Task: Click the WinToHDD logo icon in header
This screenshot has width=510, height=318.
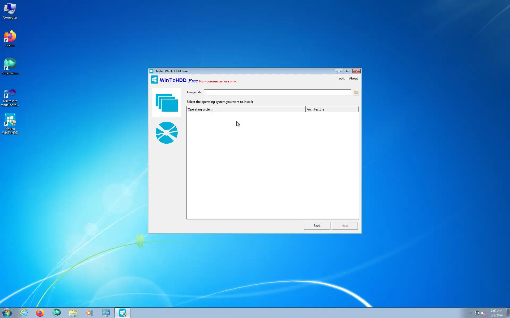Action: coord(154,80)
